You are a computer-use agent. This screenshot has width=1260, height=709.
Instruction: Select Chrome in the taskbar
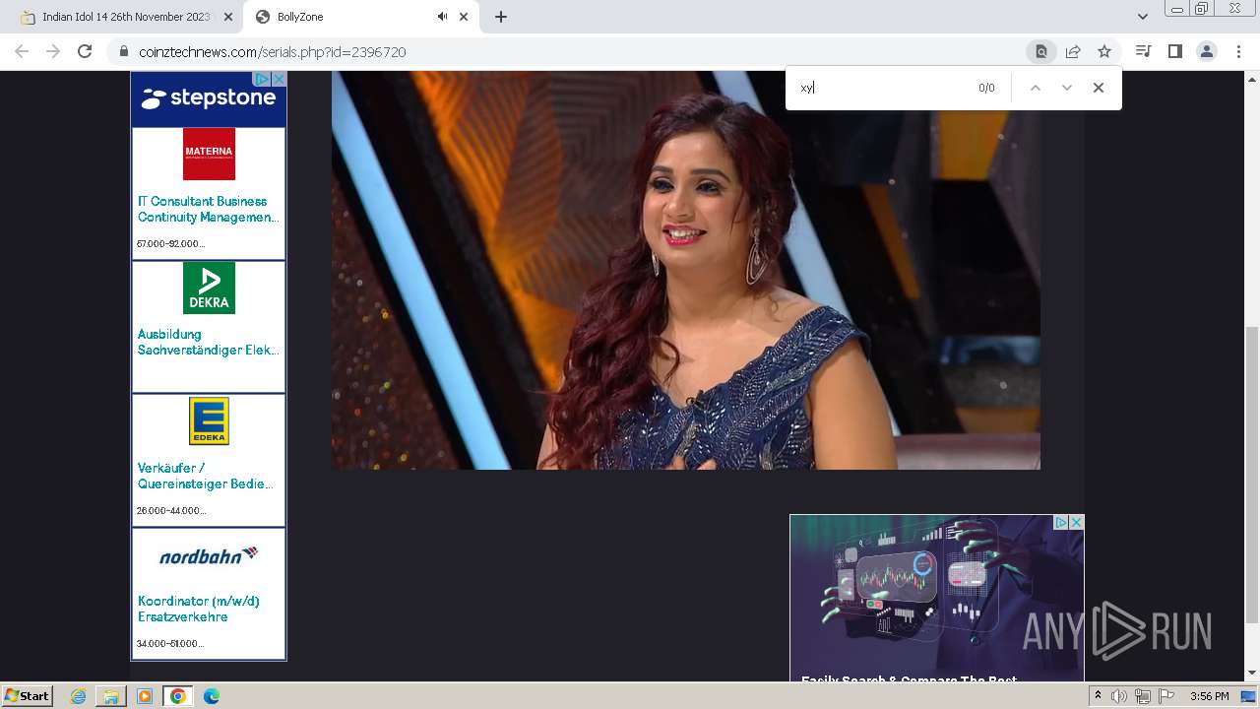(178, 696)
